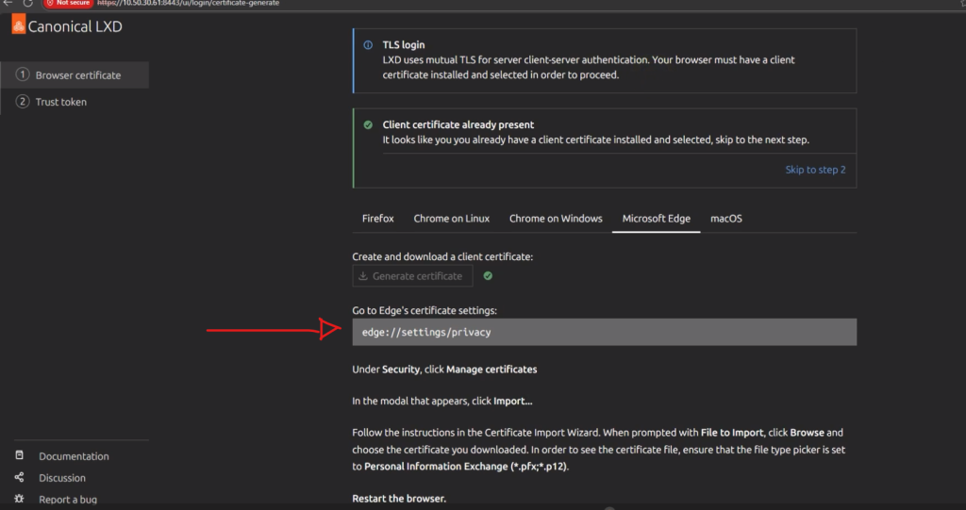Select the Microsoft Edge tab

tap(656, 219)
